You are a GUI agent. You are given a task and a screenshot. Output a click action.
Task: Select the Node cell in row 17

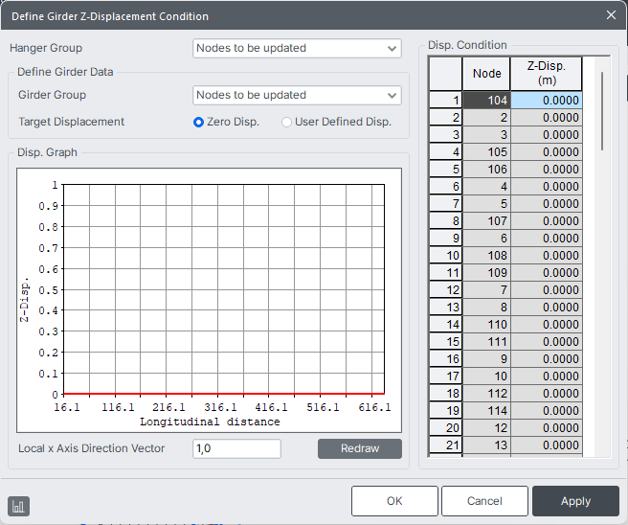tap(486, 376)
